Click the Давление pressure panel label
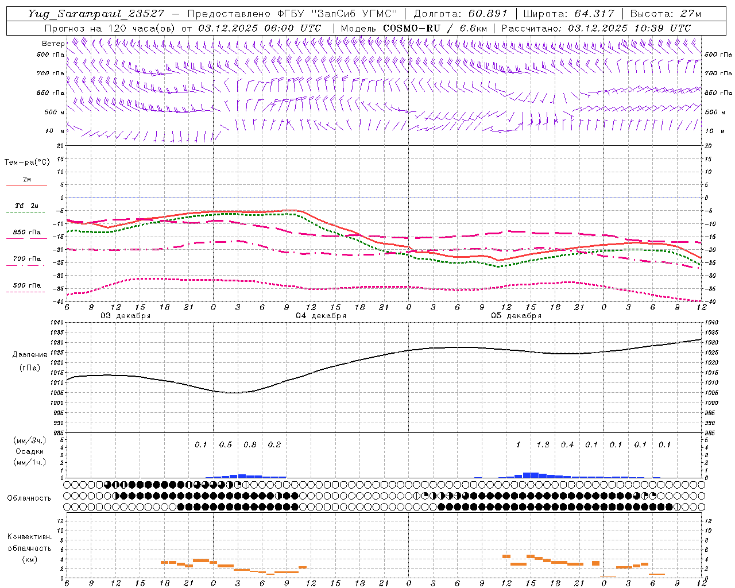This screenshot has height=588, width=735. click(x=30, y=355)
